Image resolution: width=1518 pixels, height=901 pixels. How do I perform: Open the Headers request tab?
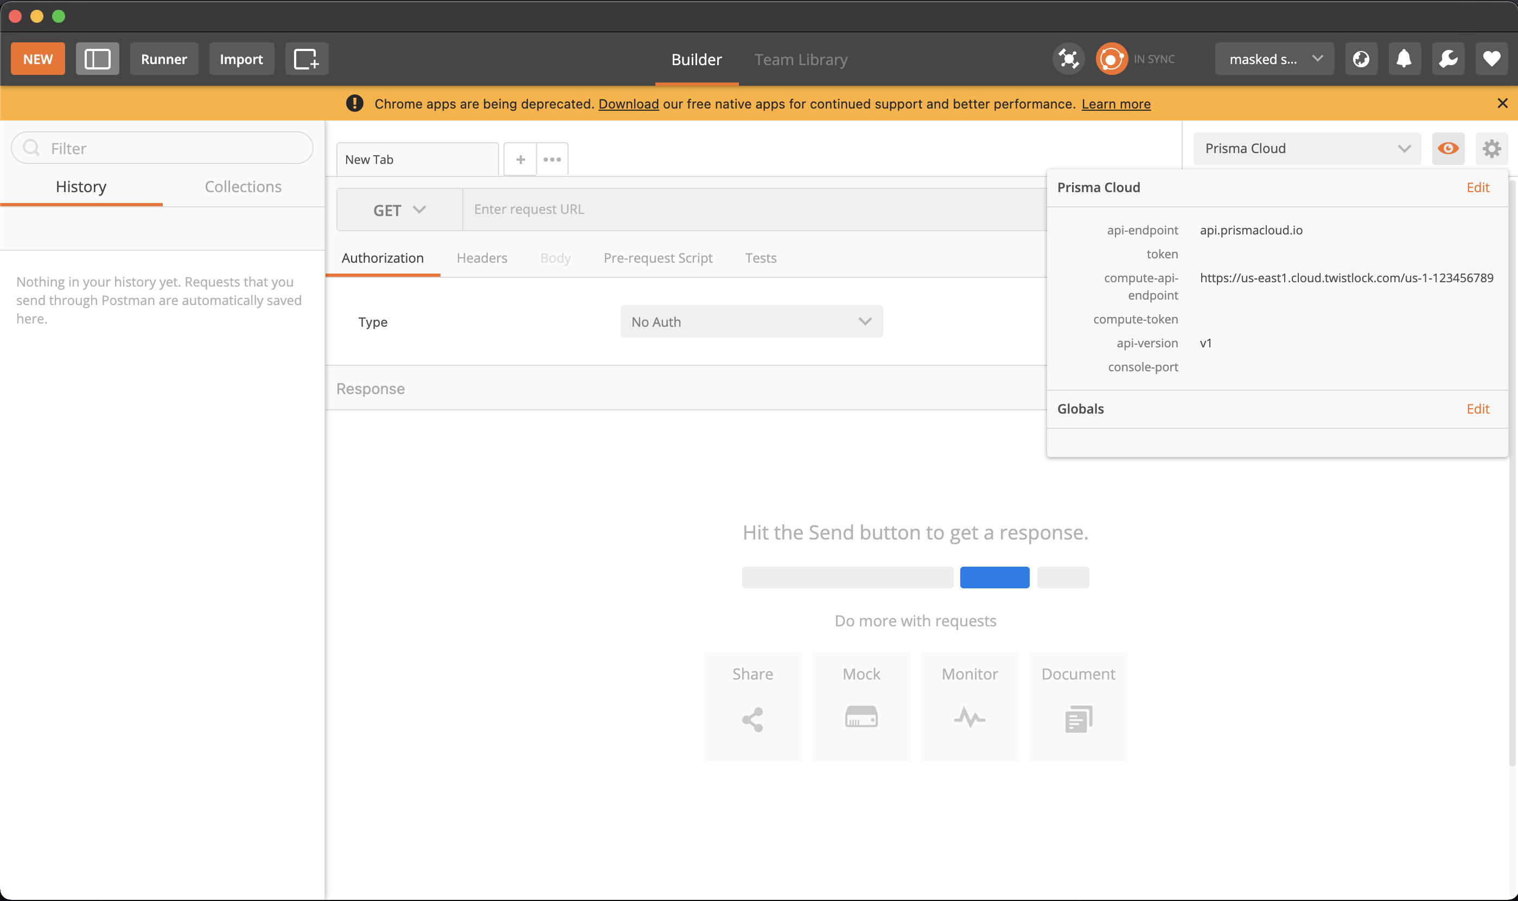482,258
